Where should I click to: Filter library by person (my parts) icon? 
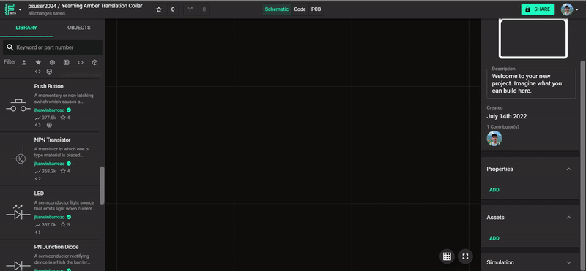click(x=24, y=62)
